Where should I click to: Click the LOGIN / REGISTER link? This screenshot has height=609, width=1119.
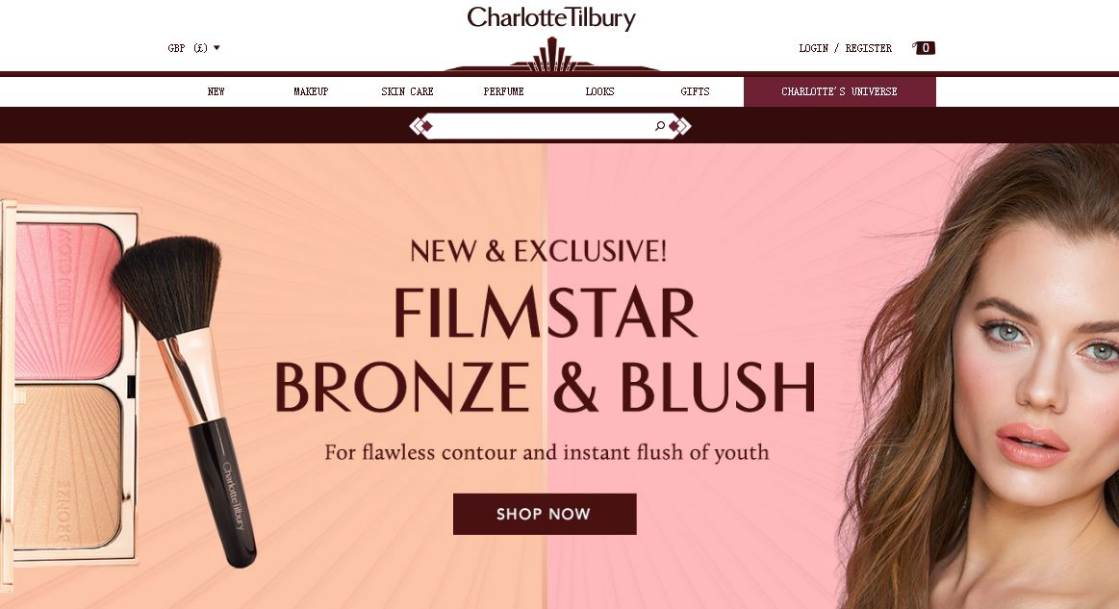coord(845,48)
